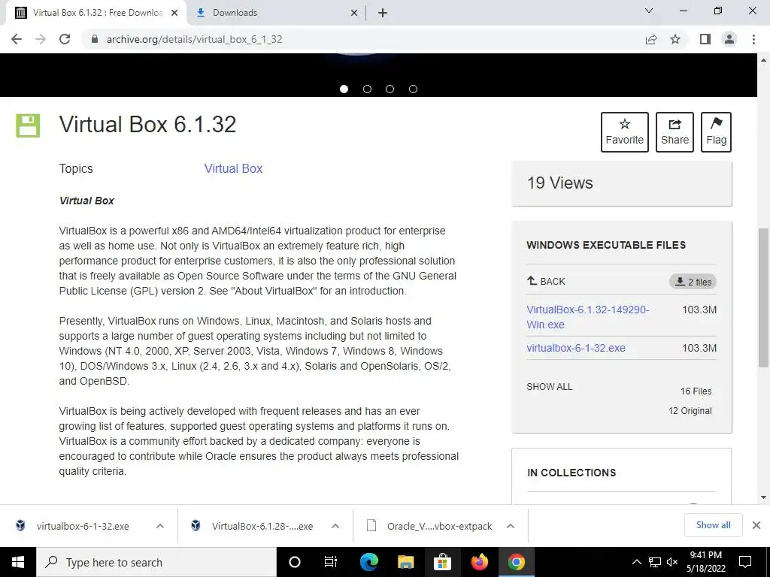Viewport: 770px width, 577px height.
Task: Download VirtualBox-6.1.32-149290-Win.exe
Action: [588, 317]
